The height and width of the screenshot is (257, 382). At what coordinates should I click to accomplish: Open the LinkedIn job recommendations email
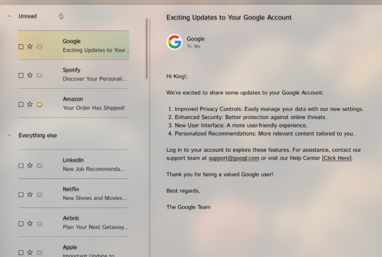[94, 164]
